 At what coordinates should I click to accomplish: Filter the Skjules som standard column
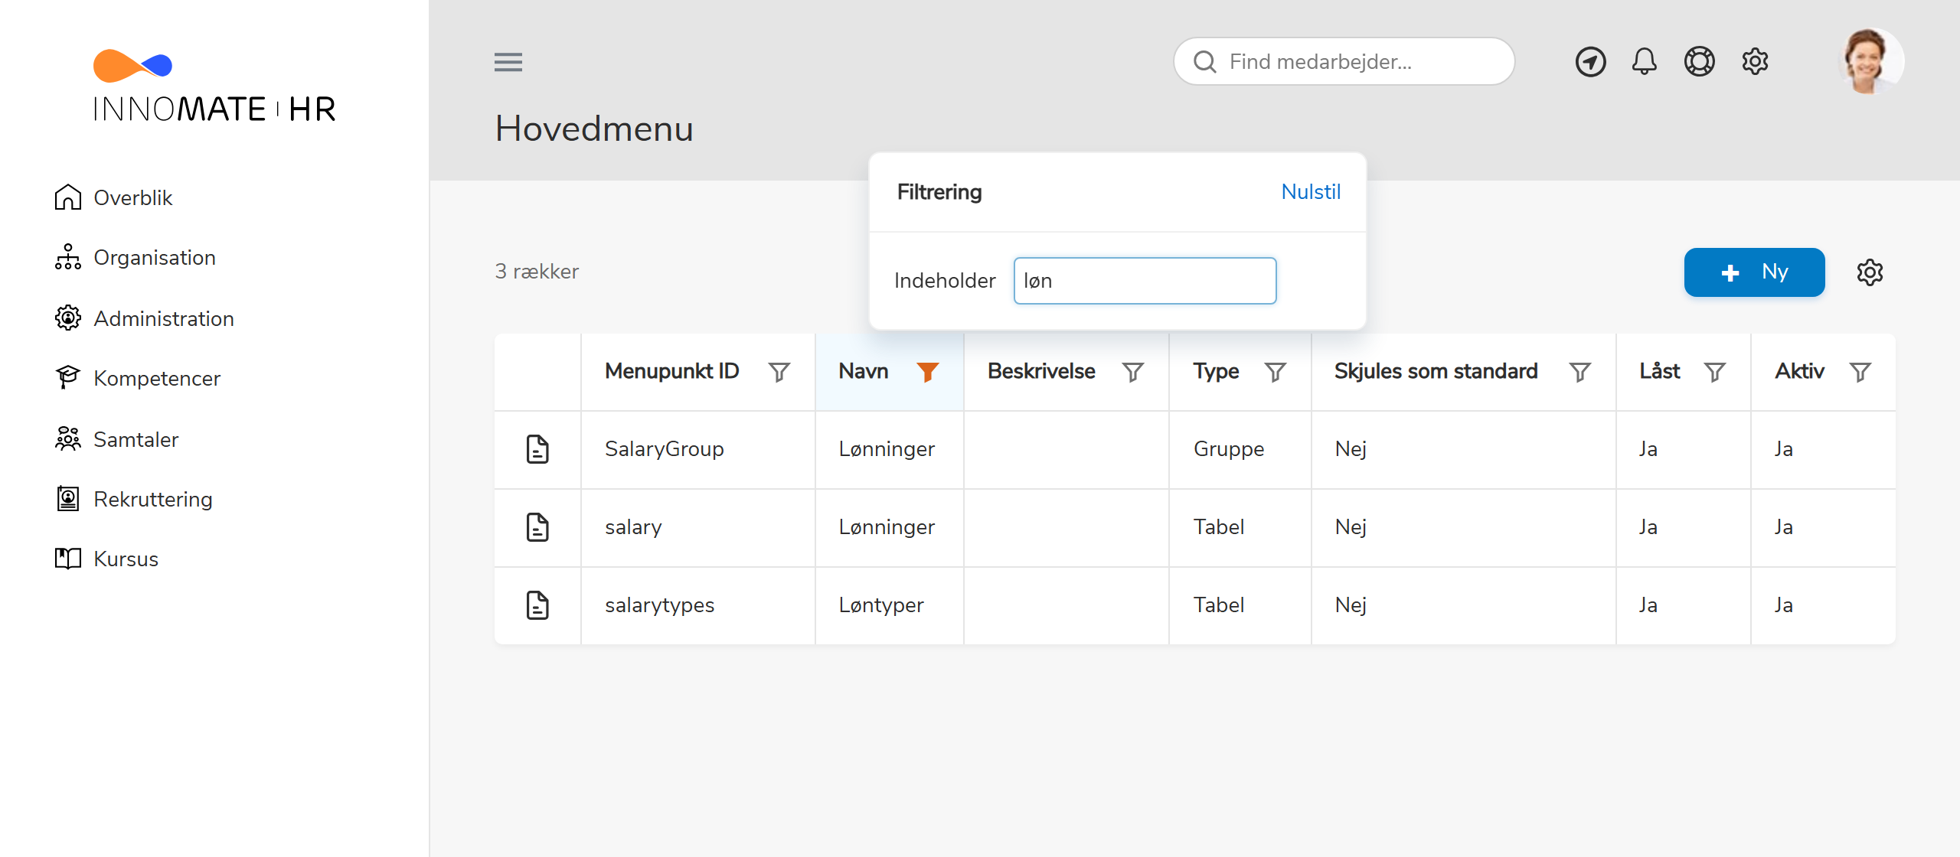(1580, 372)
